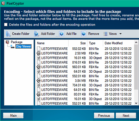Click the scroll down arrow of file list
Viewport: 139px width, 121px height.
pyautogui.click(x=136, y=103)
